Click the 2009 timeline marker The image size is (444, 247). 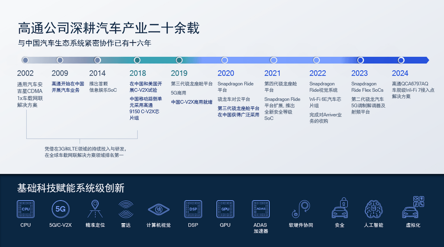pos(60,60)
